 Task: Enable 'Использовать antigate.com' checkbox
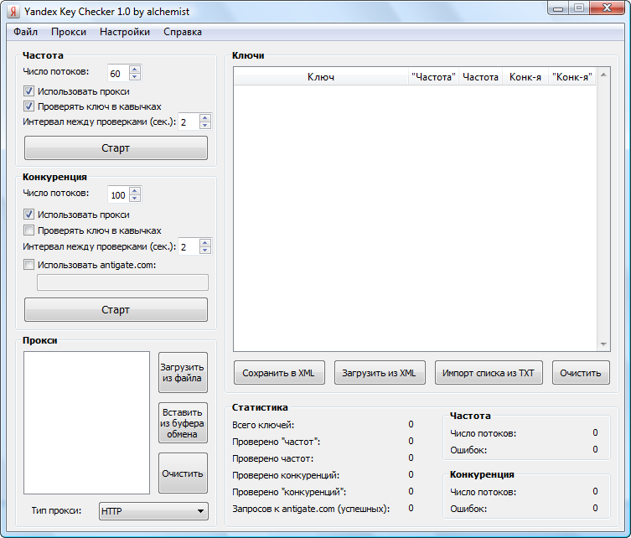(x=29, y=265)
